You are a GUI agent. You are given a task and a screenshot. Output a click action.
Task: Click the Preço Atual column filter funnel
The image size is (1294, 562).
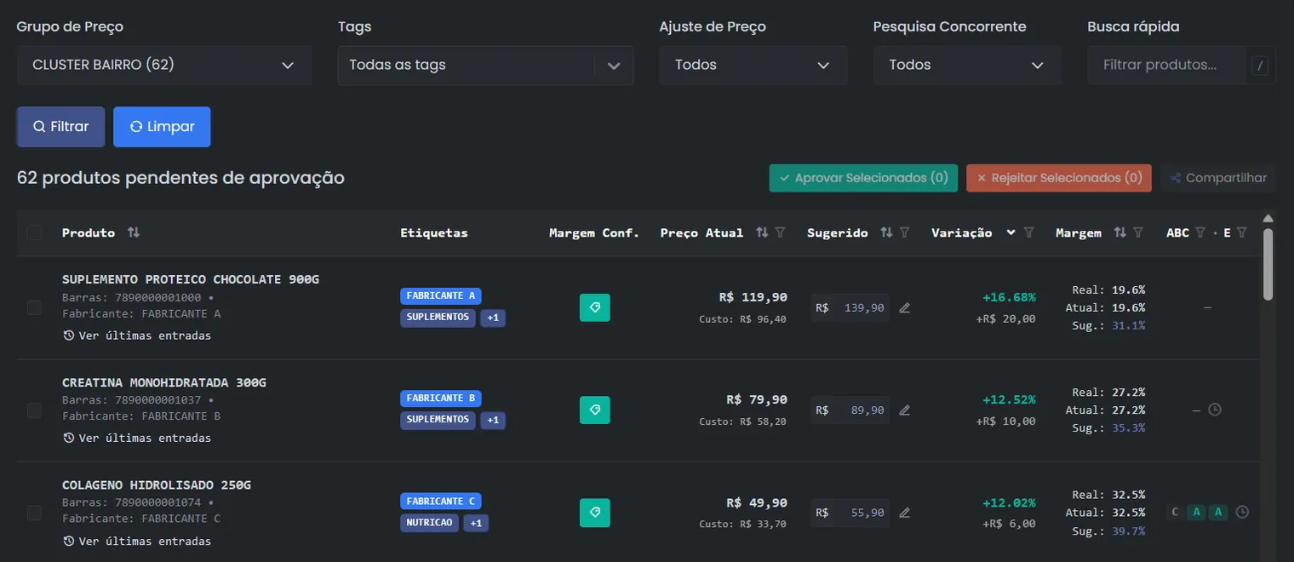[781, 232]
